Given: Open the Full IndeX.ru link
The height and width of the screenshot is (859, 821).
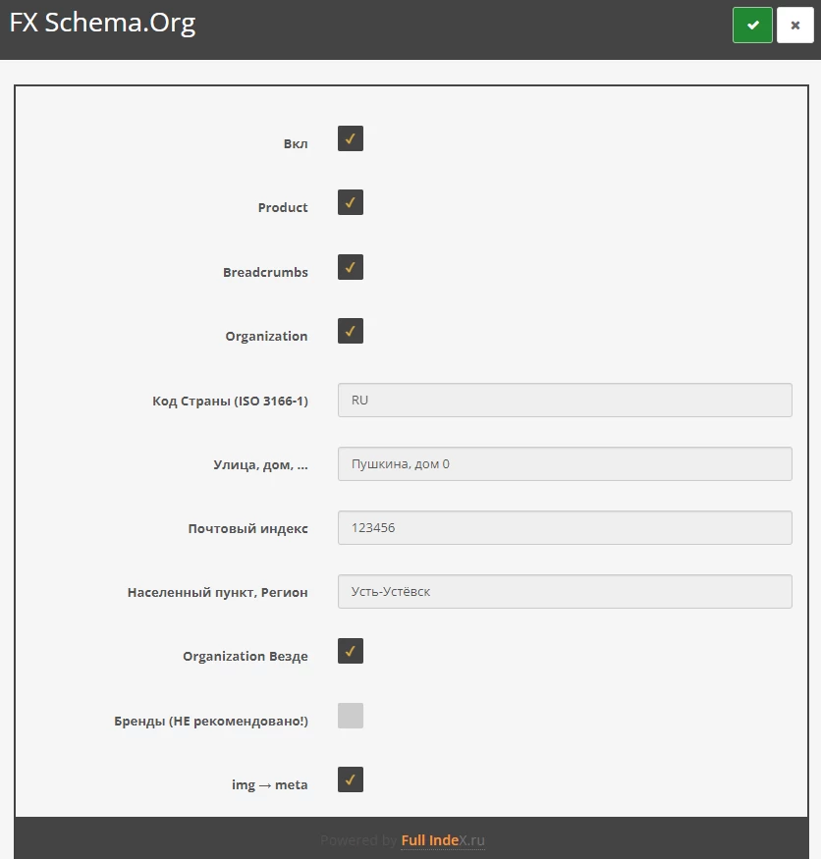Looking at the screenshot, I should pyautogui.click(x=443, y=840).
